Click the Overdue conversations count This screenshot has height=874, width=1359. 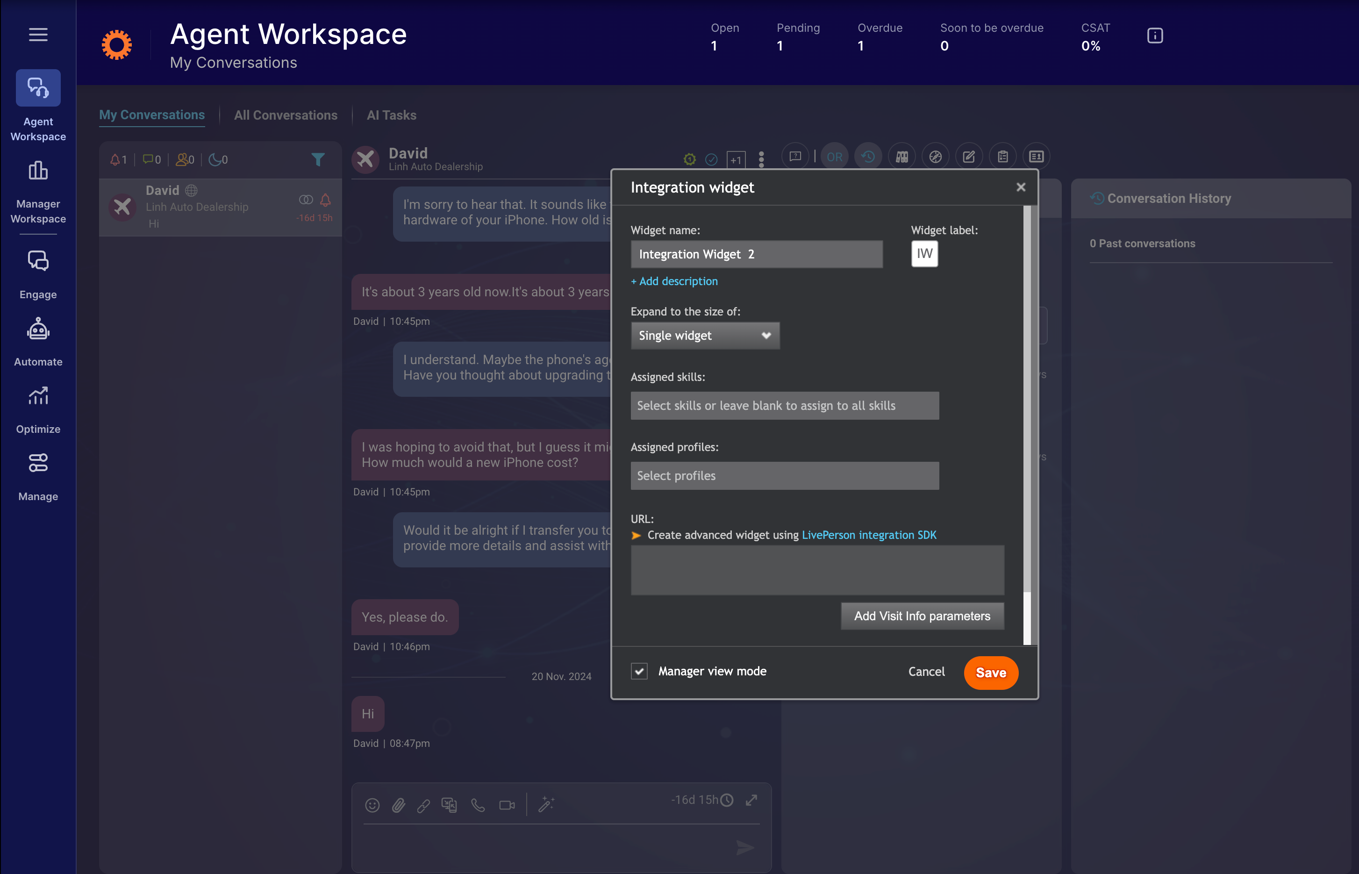click(x=880, y=36)
